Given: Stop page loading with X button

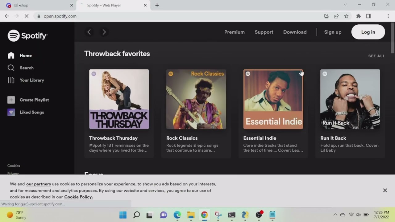Looking at the screenshot, I should (27, 16).
